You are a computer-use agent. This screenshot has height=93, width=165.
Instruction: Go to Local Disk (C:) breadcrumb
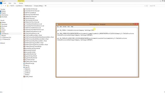tap(19, 6)
